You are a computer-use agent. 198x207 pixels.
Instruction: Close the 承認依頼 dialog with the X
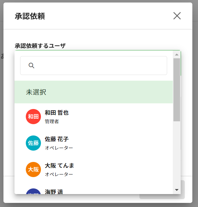[x=177, y=16]
